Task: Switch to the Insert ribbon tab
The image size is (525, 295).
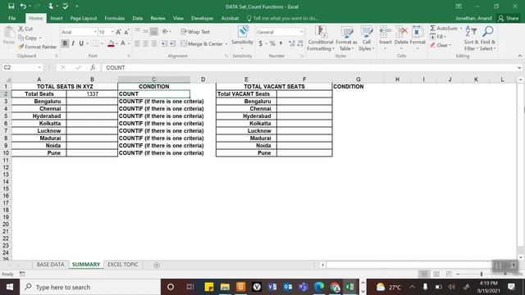Action: click(57, 18)
